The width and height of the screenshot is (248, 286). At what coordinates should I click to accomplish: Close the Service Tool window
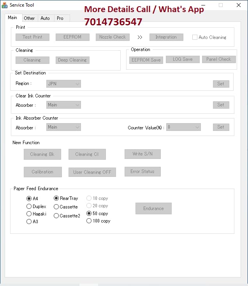239,5
